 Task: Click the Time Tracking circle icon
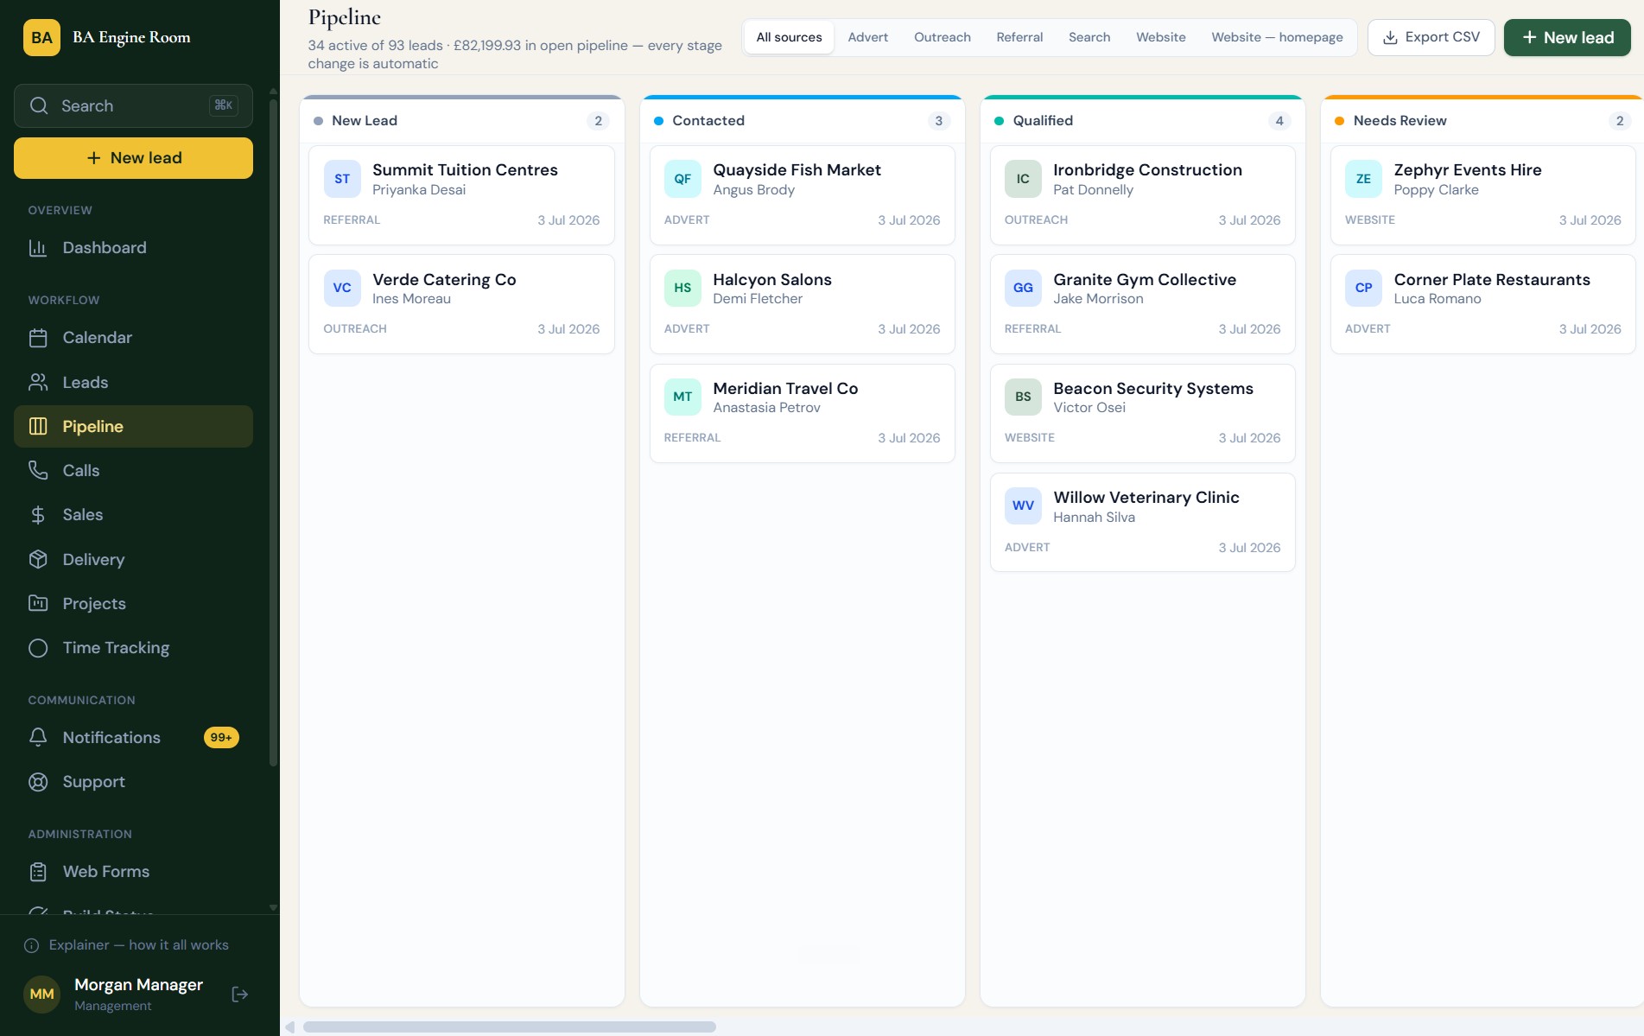[x=38, y=648]
